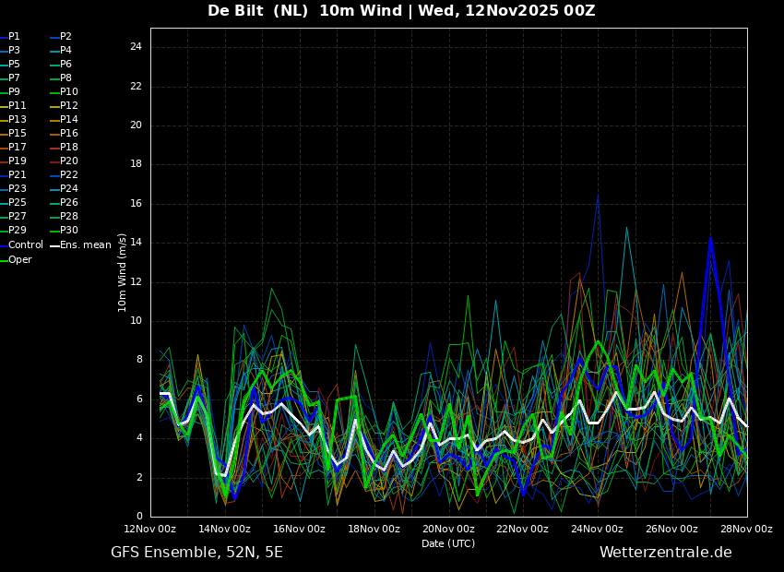Image resolution: width=784 pixels, height=572 pixels.
Task: Select the P10 legend entry
Action: point(69,92)
